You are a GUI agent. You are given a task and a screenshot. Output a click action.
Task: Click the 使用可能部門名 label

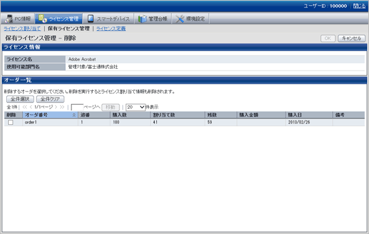tap(23, 67)
